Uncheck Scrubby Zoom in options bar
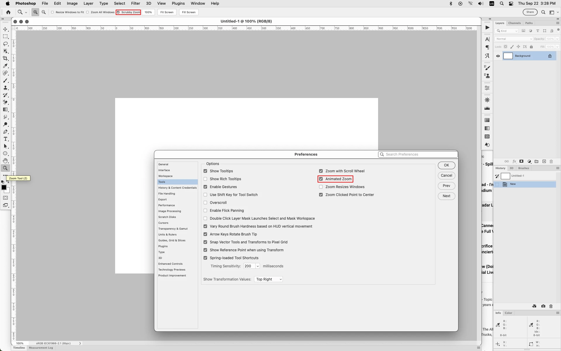Image resolution: width=561 pixels, height=351 pixels. (118, 12)
